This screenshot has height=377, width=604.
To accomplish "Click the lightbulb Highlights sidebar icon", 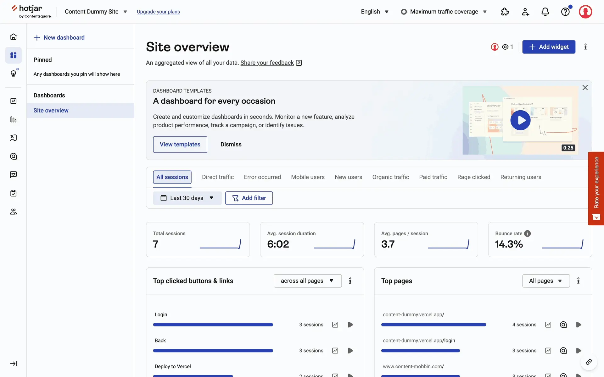I will pos(13,74).
